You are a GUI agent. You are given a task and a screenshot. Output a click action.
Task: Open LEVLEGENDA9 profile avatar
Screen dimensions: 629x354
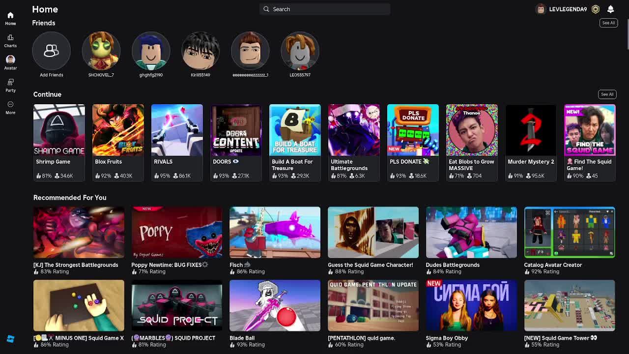pos(541,9)
